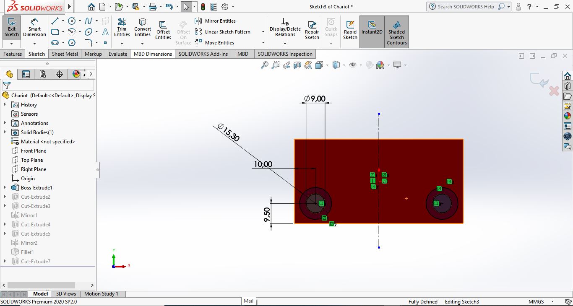
Task: Expand the Boss-Extrude1 feature
Action: point(5,188)
